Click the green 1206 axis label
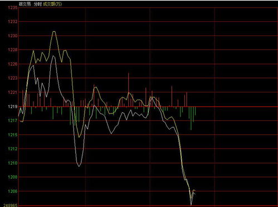The width and height of the screenshot is (278, 207). tap(13, 191)
